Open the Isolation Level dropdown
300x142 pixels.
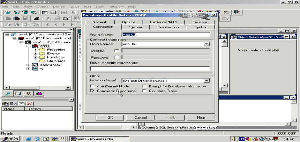[x=206, y=81]
